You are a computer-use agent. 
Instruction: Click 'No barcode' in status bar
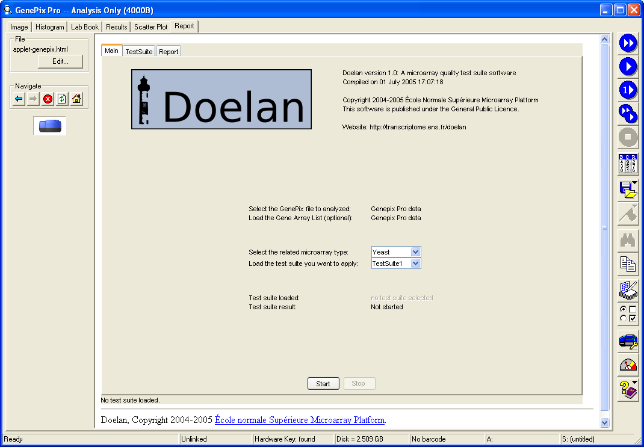coord(429,439)
